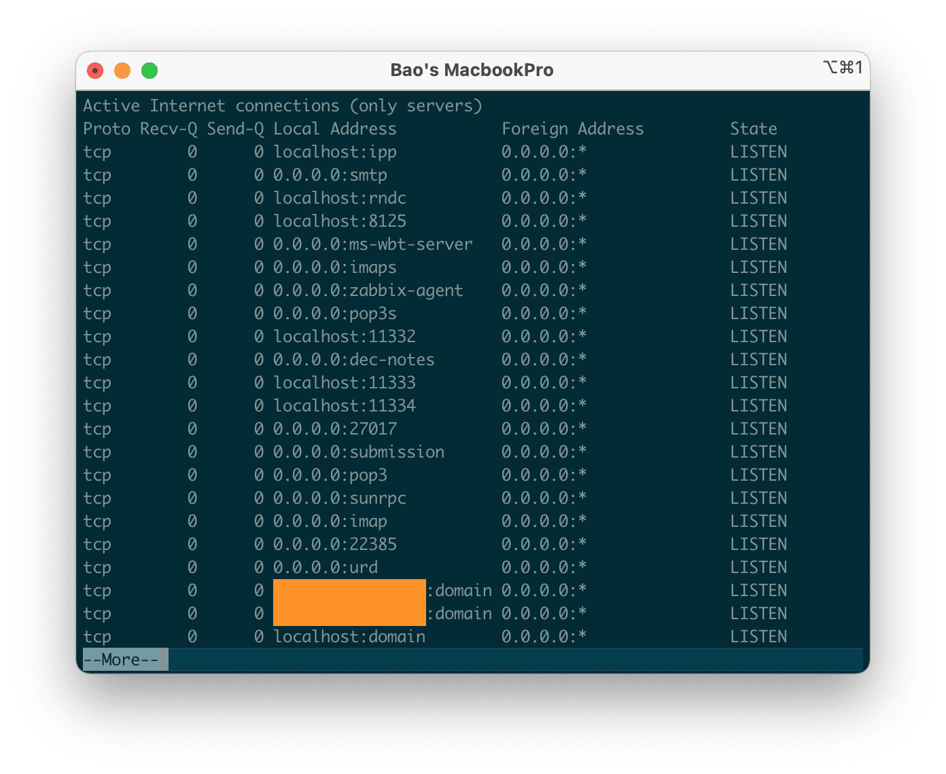Click the zabbix-agent listening port line
Image resolution: width=946 pixels, height=774 pixels.
(x=368, y=290)
